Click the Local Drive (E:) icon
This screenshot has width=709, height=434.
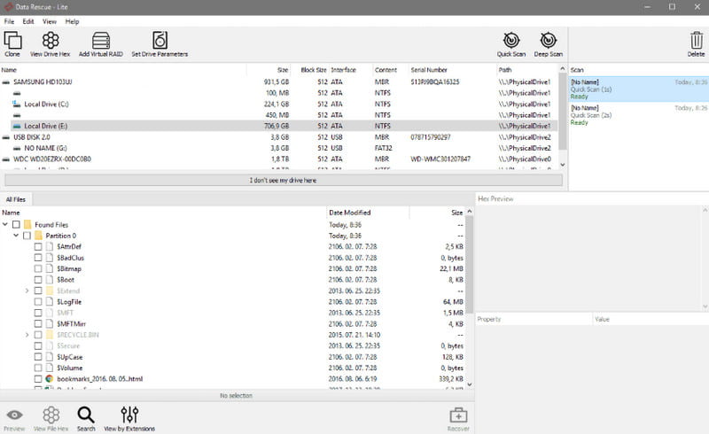tap(17, 126)
